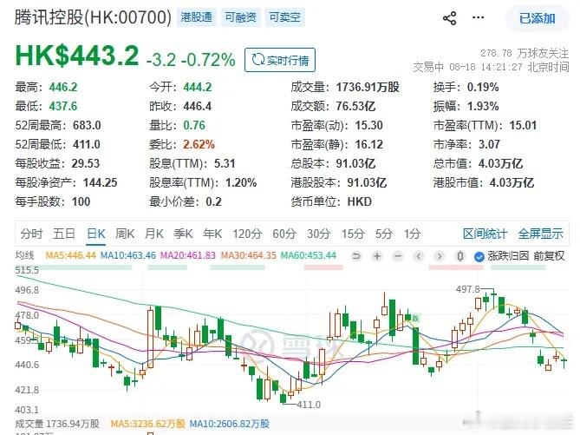Switch to 30分 interval tab
Viewport: 580px width, 435px height.
tap(318, 234)
